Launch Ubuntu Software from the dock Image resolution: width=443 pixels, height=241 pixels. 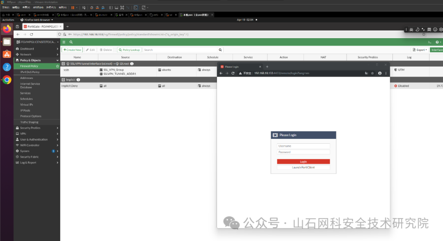coord(7,54)
